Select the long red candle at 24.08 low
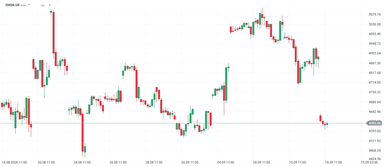This screenshot has width=385, height=167. pyautogui.click(x=83, y=133)
